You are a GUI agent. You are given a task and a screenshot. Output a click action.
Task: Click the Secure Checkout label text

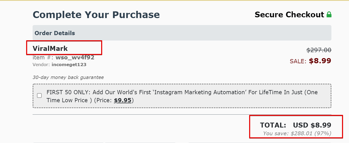289,14
